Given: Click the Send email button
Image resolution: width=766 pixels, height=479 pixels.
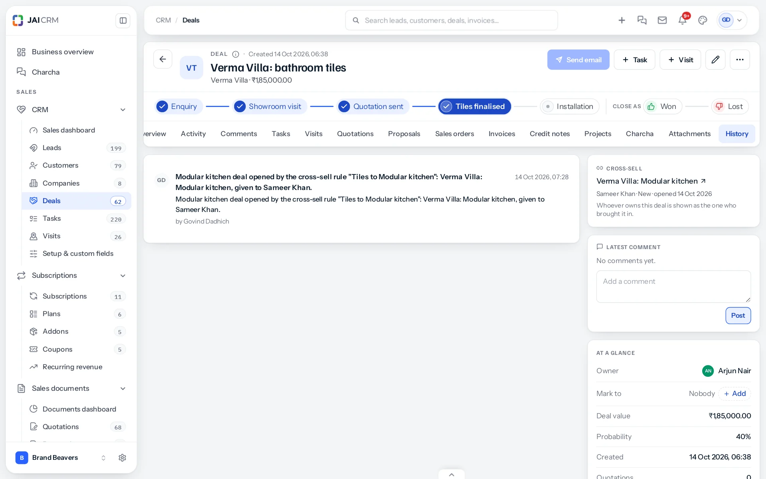Looking at the screenshot, I should click(578, 59).
